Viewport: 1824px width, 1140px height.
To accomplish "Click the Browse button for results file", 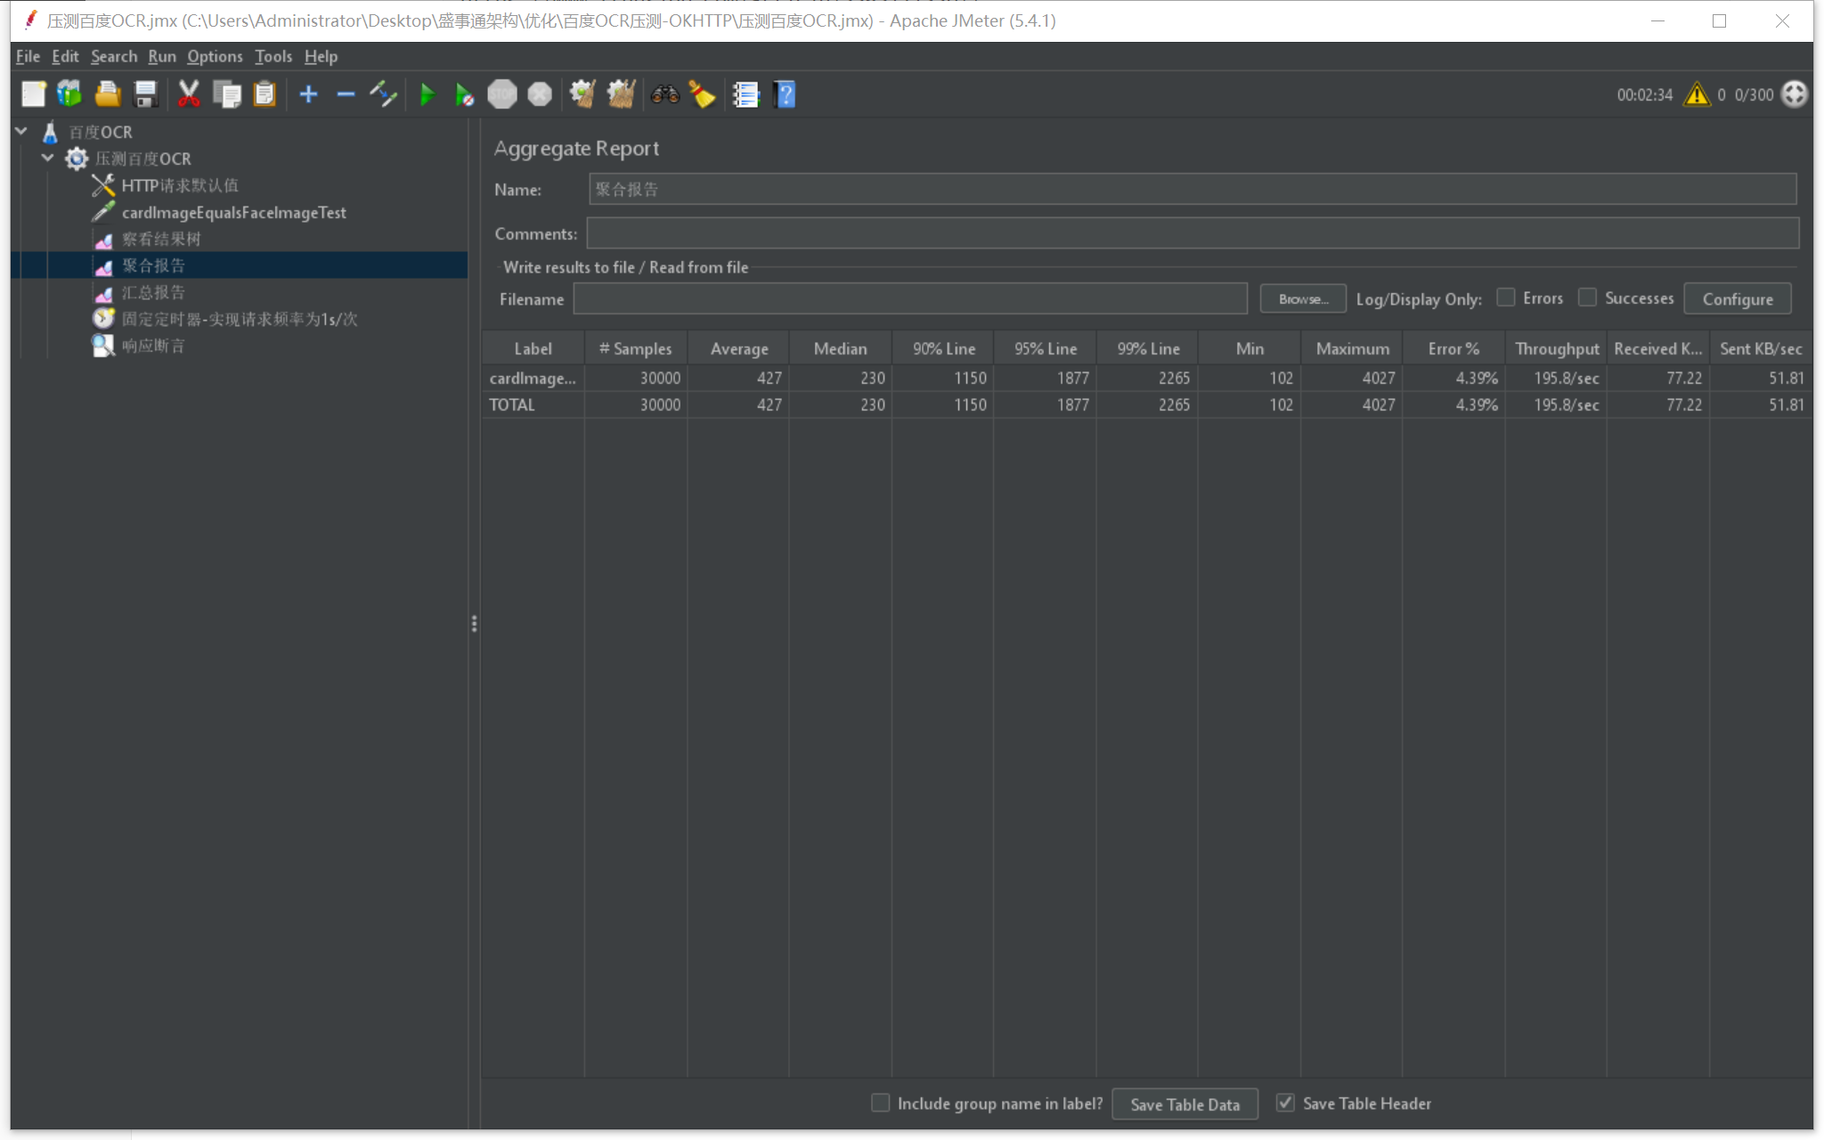I will (x=1303, y=298).
